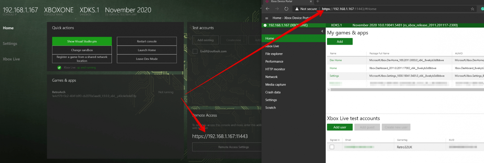
Task: Click the Gamertag column header
Action: tap(402, 140)
